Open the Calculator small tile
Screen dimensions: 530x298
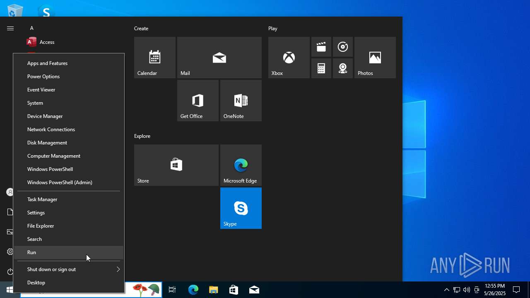pos(321,68)
